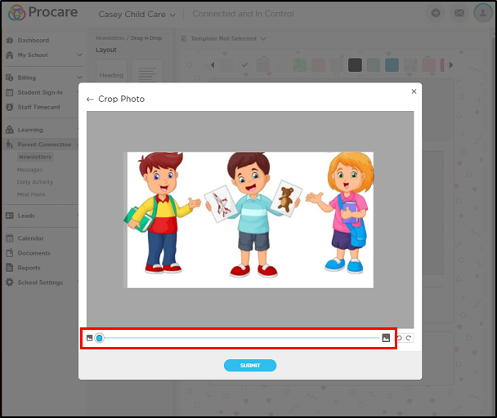The height and width of the screenshot is (418, 497).
Task: Click the My School icon
Action: 10,55
